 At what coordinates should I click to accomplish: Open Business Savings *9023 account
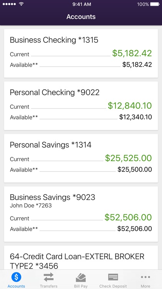[x=81, y=214]
